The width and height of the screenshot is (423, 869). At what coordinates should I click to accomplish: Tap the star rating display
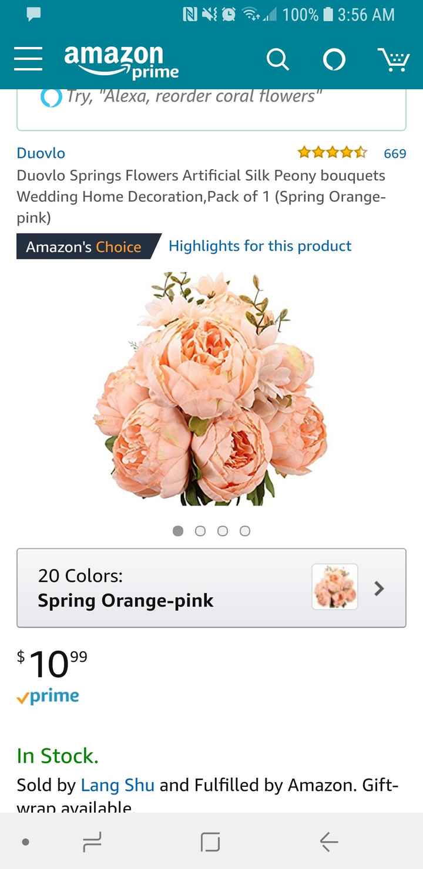[333, 153]
